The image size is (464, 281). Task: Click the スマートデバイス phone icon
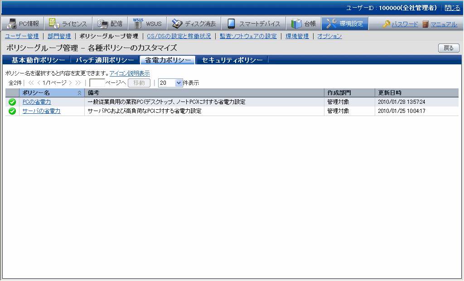pos(231,24)
